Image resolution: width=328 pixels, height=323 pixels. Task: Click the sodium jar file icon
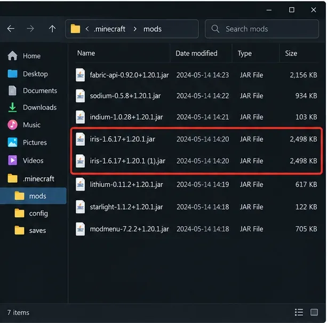coord(81,96)
